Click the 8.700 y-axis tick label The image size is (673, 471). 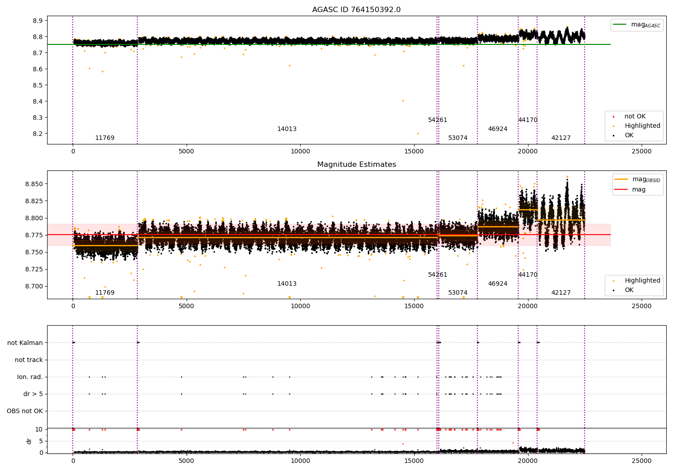tap(34, 286)
